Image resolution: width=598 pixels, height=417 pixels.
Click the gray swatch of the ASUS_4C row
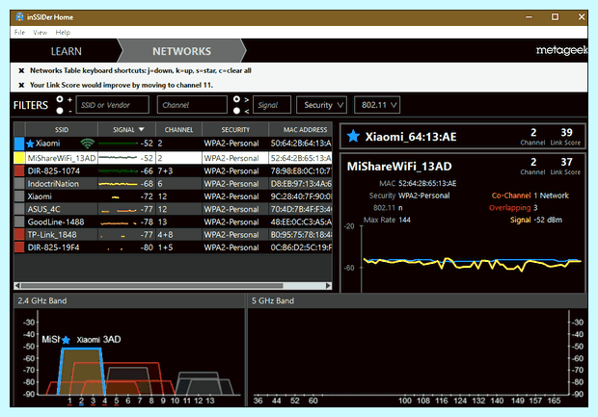[19, 209]
